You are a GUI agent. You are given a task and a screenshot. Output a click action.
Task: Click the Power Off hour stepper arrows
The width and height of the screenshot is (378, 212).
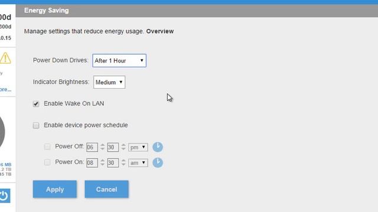click(x=102, y=147)
